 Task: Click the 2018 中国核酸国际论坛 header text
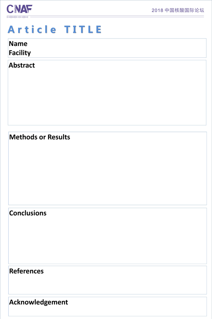coord(178,10)
